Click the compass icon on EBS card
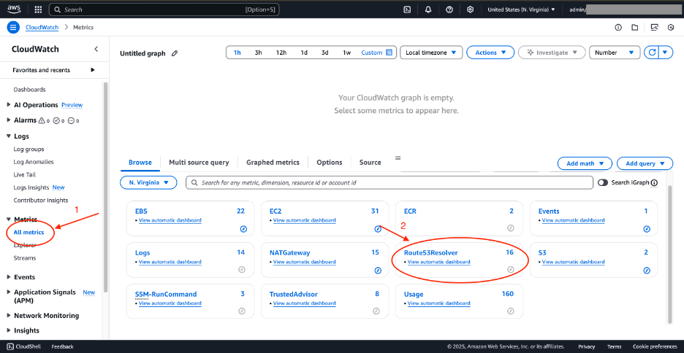 click(x=244, y=229)
